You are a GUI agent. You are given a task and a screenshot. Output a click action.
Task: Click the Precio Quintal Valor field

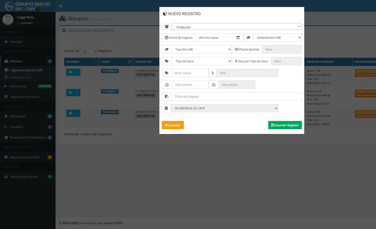click(282, 49)
